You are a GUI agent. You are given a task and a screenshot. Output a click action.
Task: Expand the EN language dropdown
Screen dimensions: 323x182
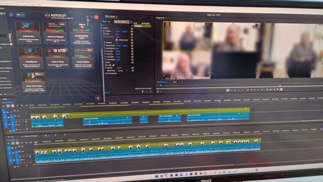pos(20,15)
